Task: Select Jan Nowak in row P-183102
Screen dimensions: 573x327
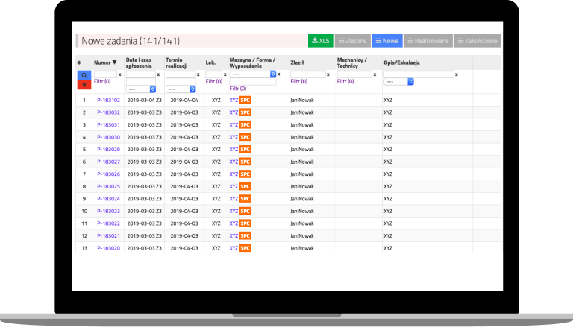Action: 302,100
